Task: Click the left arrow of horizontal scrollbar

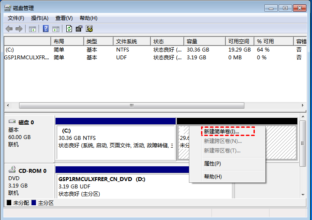Action: pos(8,105)
